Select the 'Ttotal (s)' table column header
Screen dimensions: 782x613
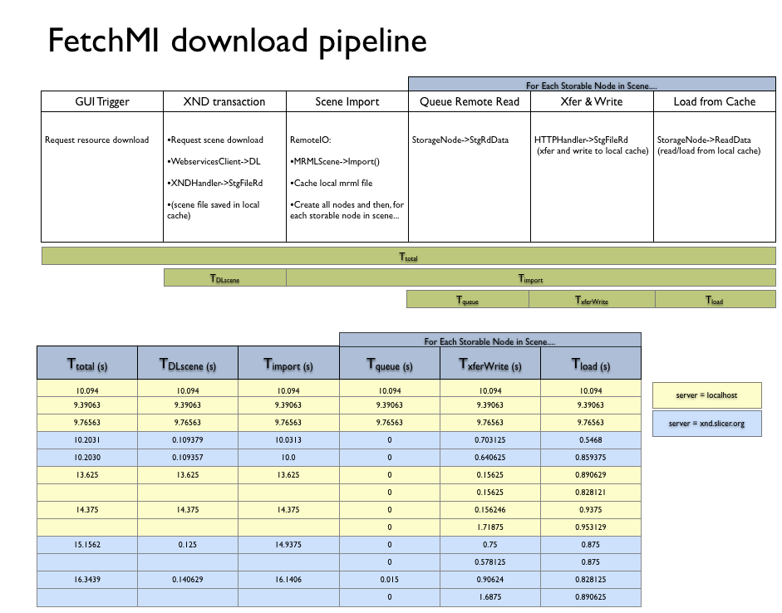(x=87, y=364)
